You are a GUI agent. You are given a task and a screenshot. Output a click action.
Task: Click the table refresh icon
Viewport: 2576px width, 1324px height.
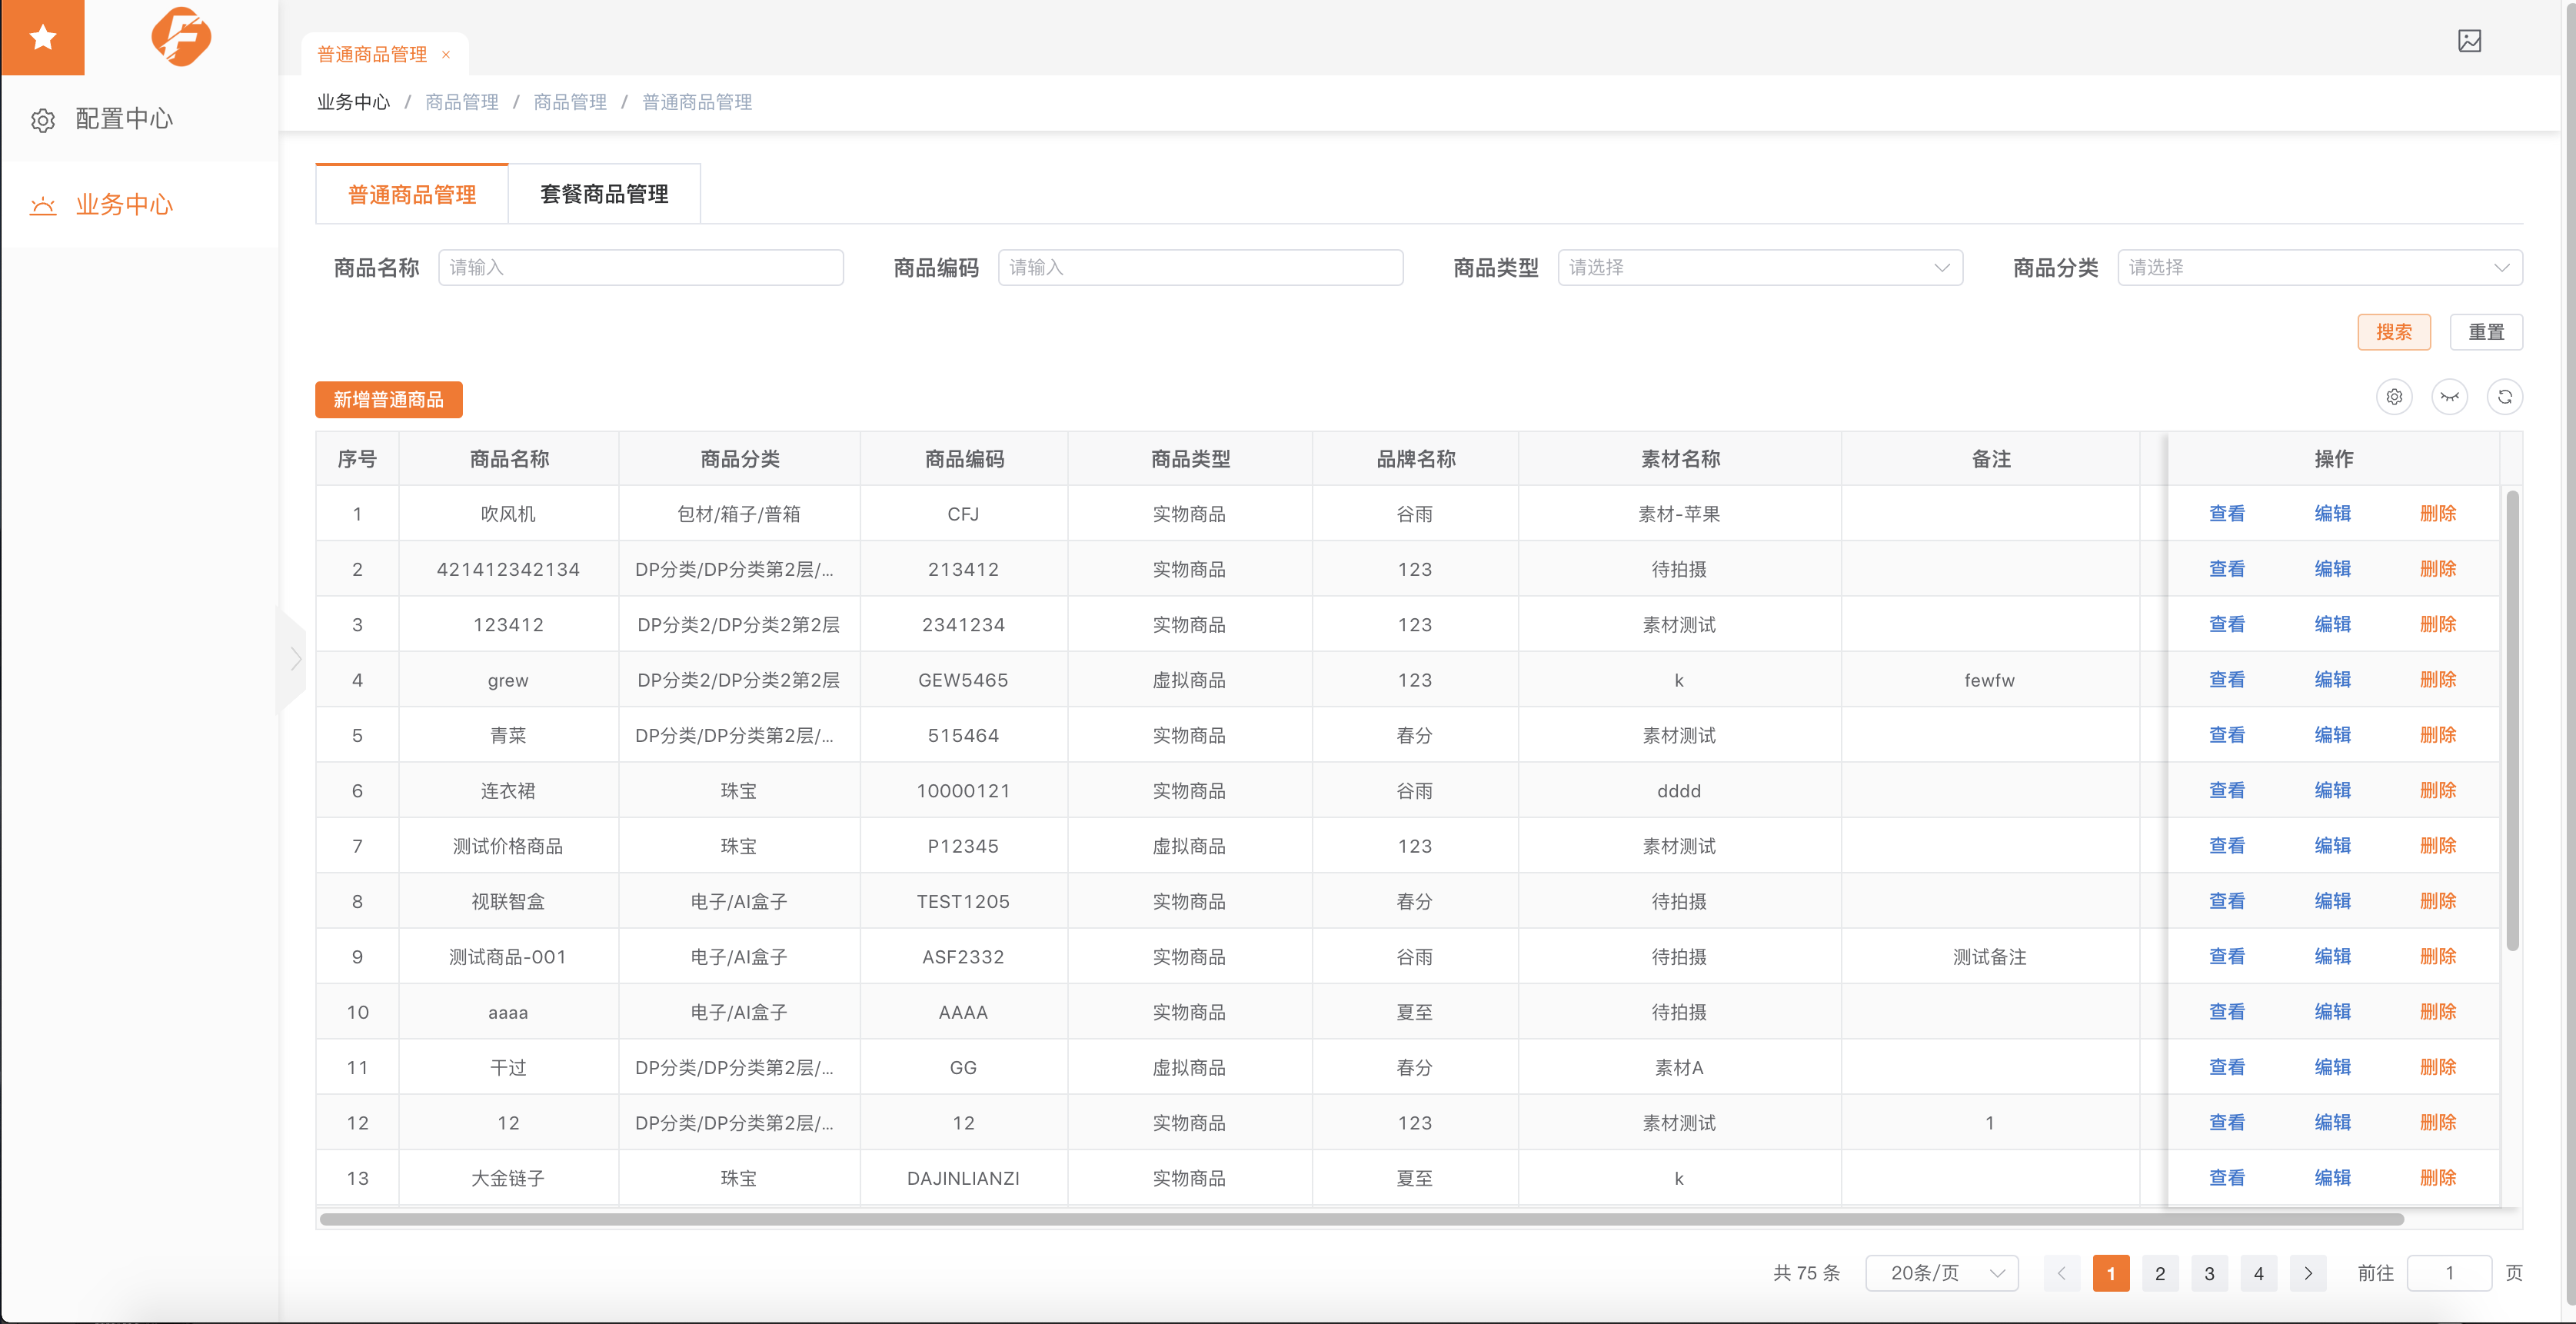pos(2504,397)
